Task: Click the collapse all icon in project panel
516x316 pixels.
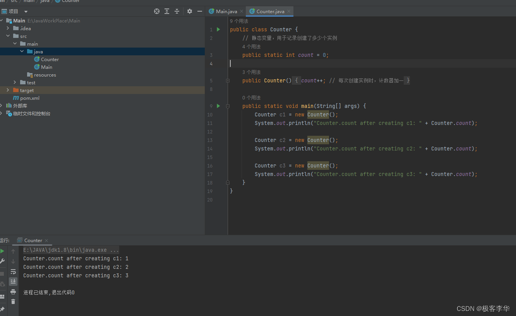Action: (177, 11)
